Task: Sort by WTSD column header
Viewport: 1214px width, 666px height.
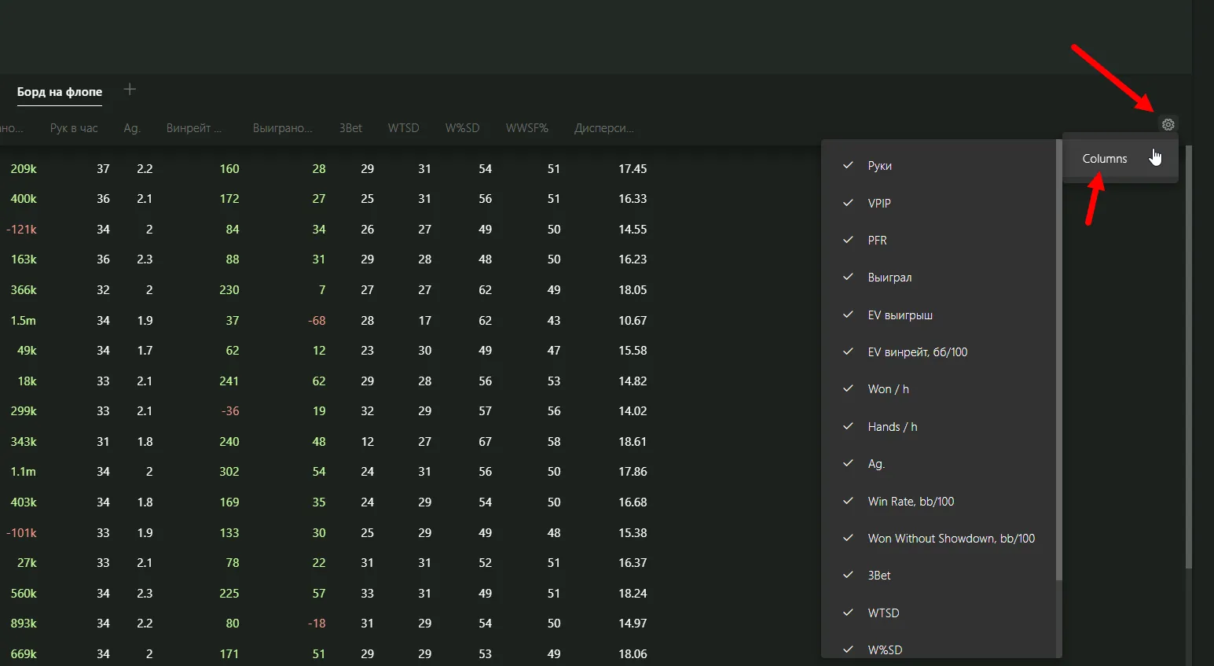Action: tap(403, 128)
